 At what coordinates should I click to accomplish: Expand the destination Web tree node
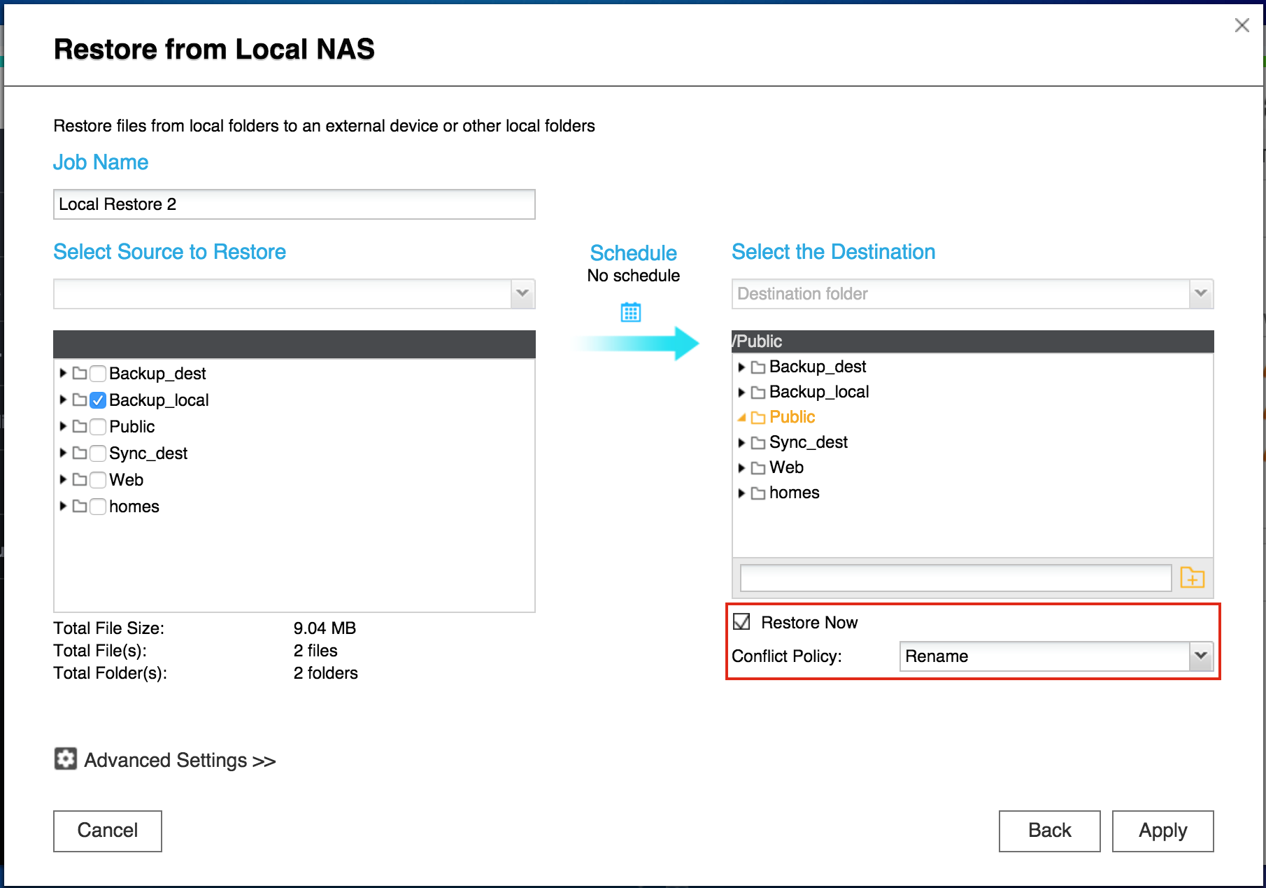pyautogui.click(x=741, y=468)
